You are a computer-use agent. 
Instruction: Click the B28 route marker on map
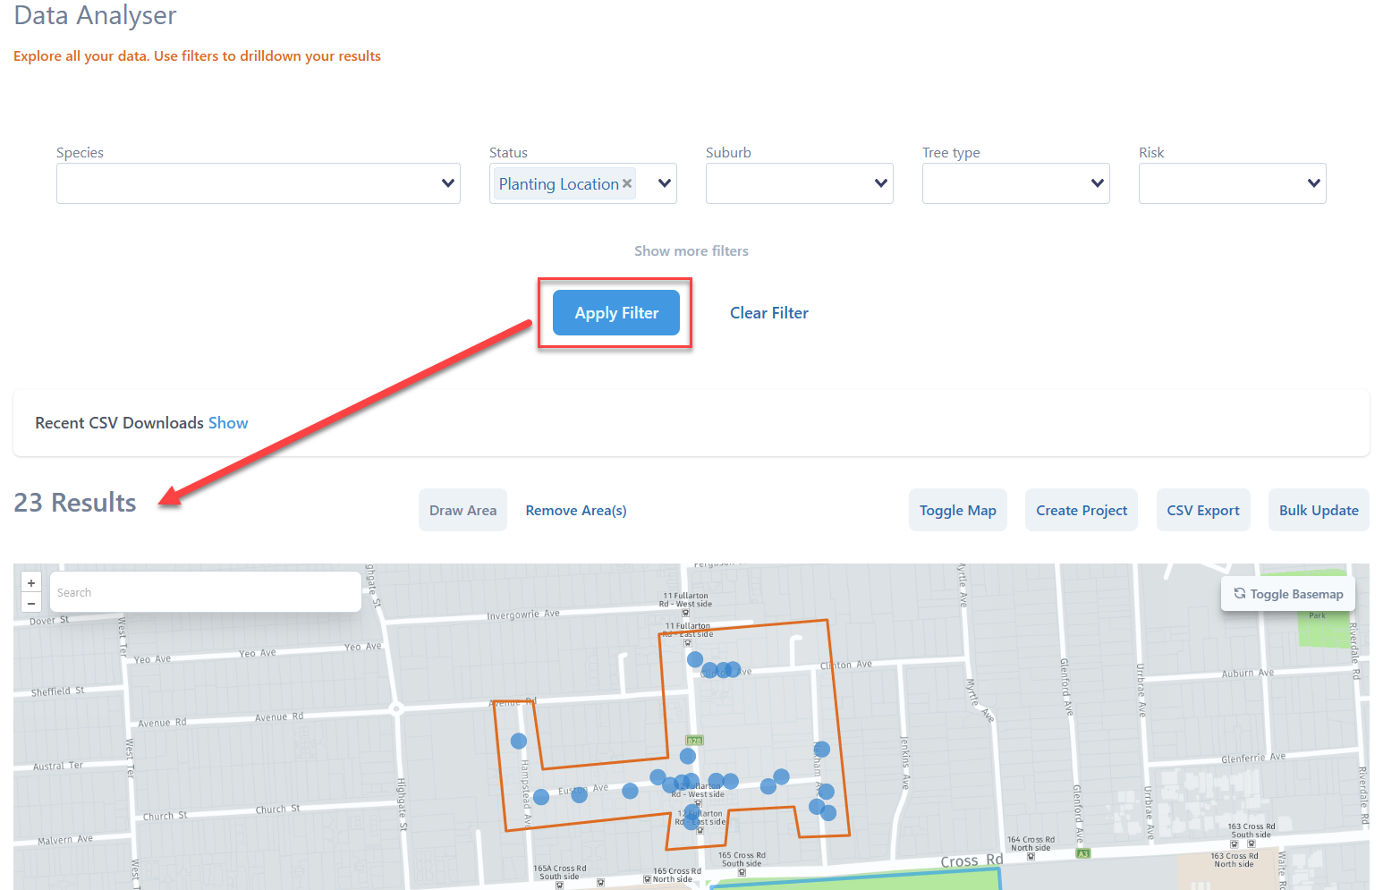click(x=694, y=741)
